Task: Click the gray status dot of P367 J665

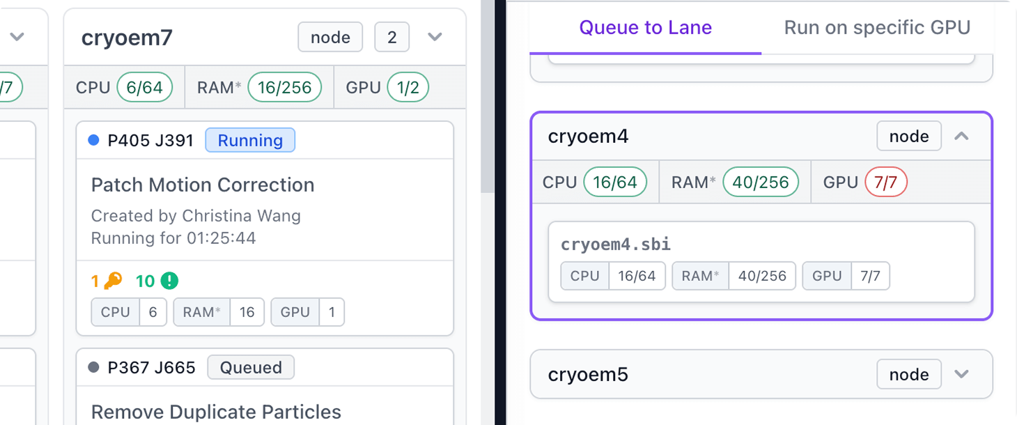Action: (x=94, y=367)
